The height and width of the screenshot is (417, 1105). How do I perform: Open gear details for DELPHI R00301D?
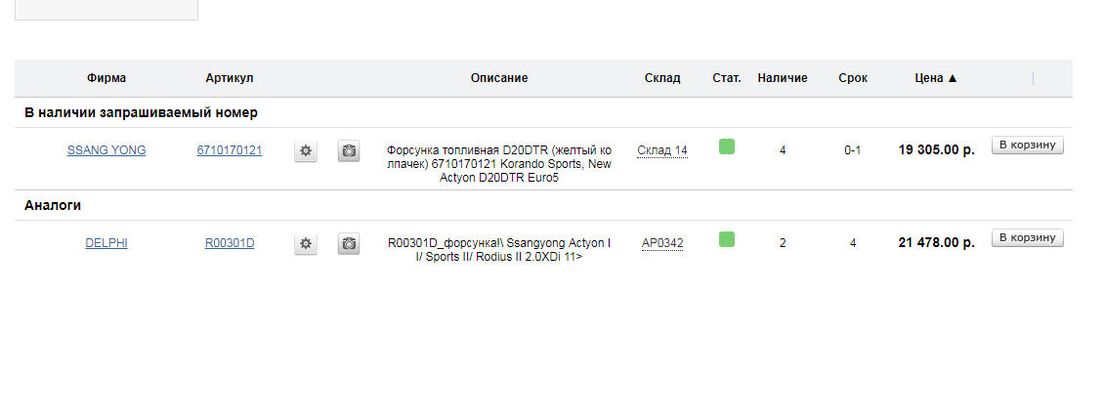pyautogui.click(x=305, y=244)
